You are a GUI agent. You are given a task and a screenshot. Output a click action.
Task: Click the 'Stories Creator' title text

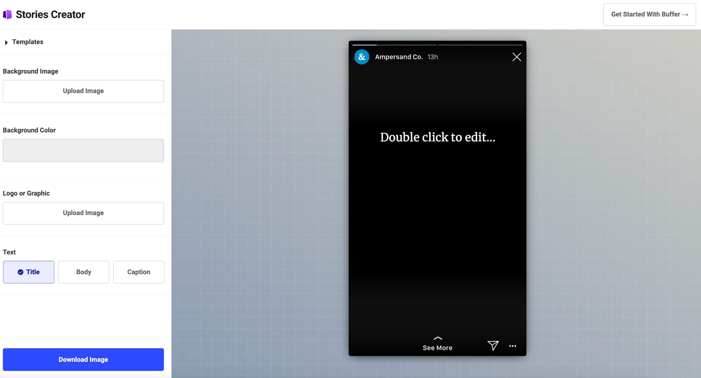[x=50, y=14]
